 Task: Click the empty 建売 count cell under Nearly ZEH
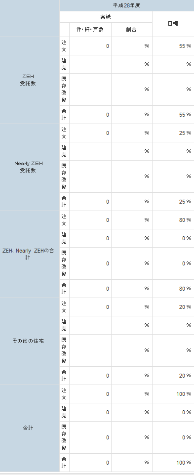pos(90,151)
